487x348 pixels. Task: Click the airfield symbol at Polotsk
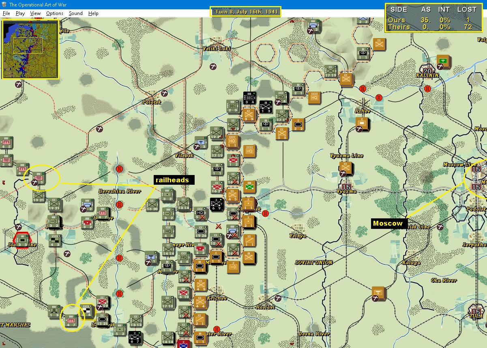pyautogui.click(x=165, y=94)
